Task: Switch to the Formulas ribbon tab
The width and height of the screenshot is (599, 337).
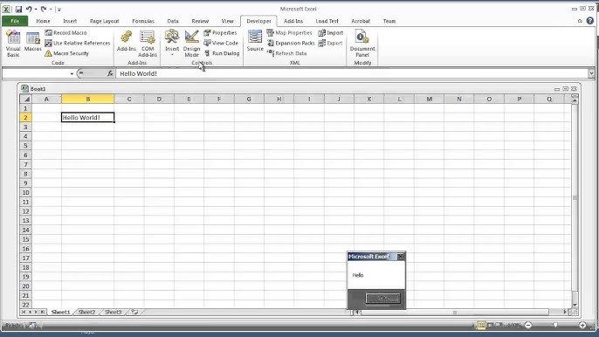Action: [x=143, y=22]
